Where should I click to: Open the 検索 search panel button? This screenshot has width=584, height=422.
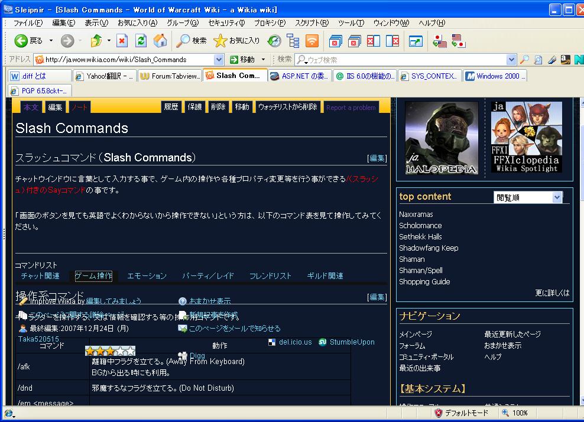(x=192, y=41)
